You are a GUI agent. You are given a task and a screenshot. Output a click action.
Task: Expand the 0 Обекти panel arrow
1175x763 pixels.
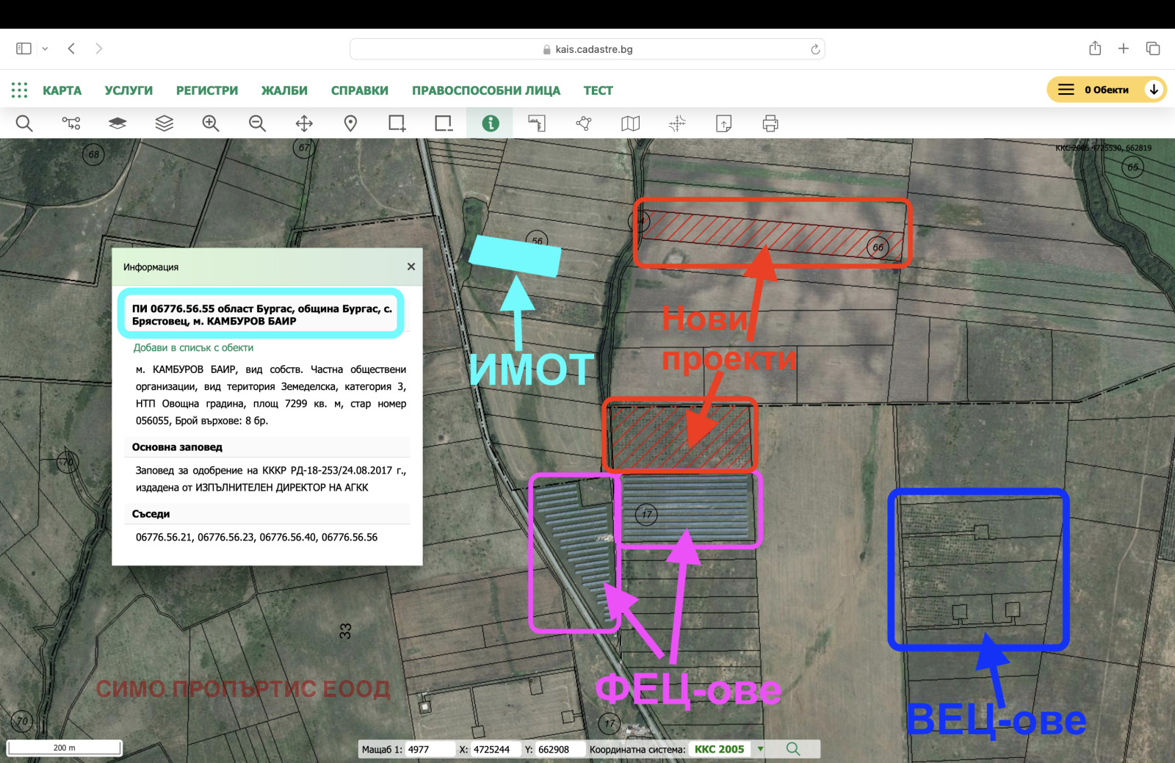click(x=1154, y=89)
